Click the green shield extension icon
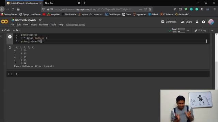The width and height of the screenshot is (218, 122). [x=186, y=9]
